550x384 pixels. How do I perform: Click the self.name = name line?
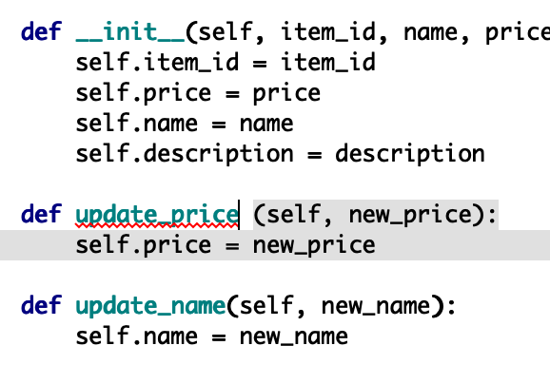point(185,124)
